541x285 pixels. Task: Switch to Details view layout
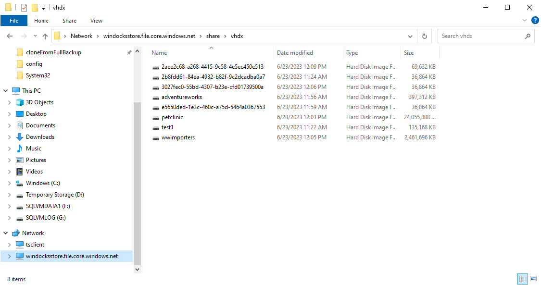coord(522,279)
